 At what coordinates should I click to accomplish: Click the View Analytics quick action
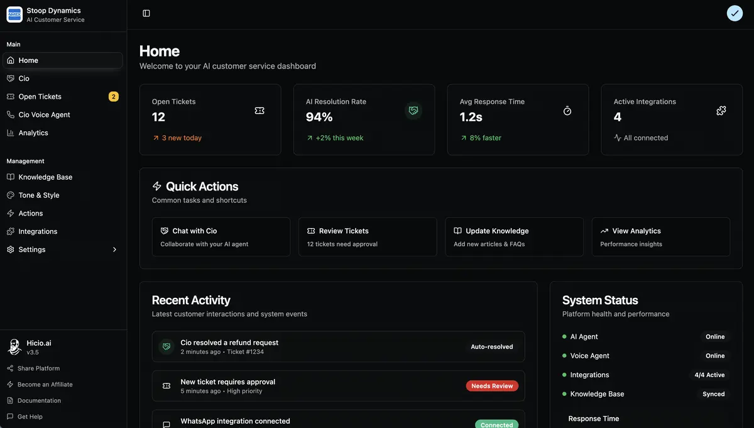(661, 237)
